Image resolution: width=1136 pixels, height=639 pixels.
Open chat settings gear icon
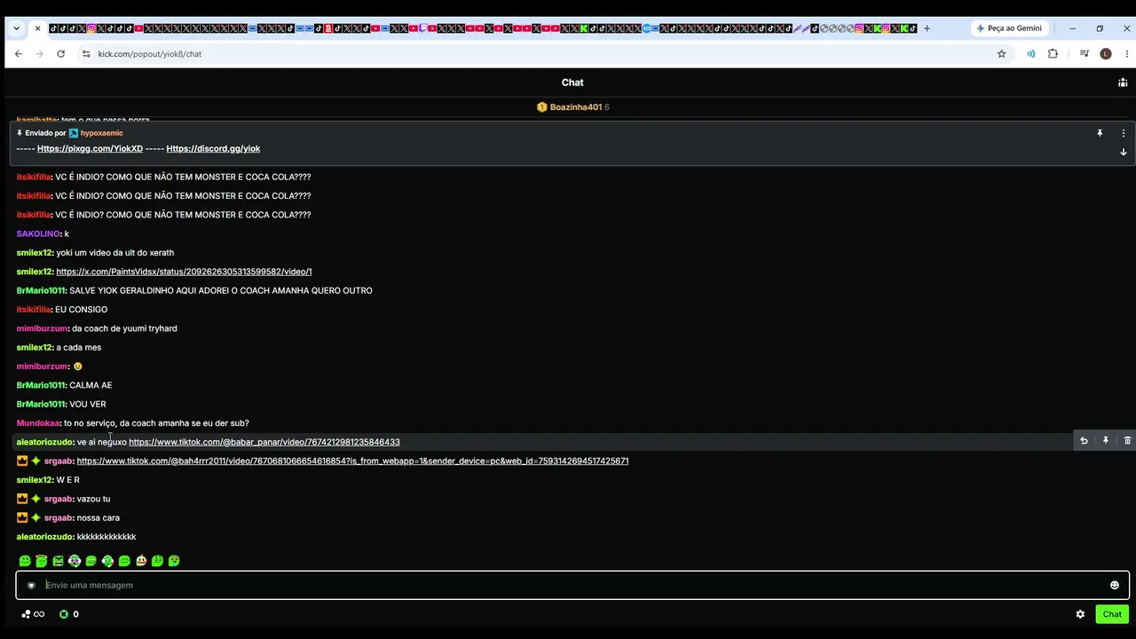pos(1080,614)
